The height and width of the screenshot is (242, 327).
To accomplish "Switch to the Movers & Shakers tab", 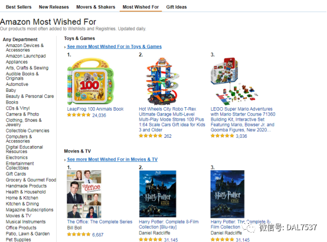I will point(96,7).
